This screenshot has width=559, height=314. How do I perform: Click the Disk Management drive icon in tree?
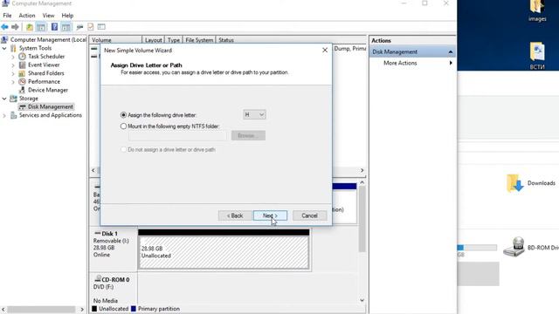click(22, 106)
